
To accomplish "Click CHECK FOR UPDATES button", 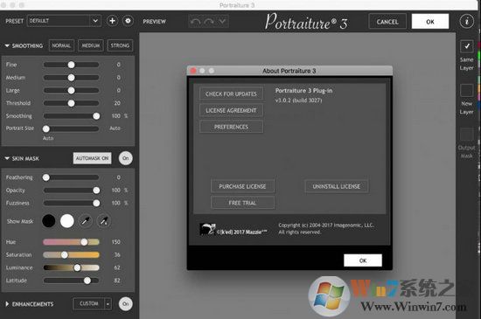I will [x=231, y=94].
